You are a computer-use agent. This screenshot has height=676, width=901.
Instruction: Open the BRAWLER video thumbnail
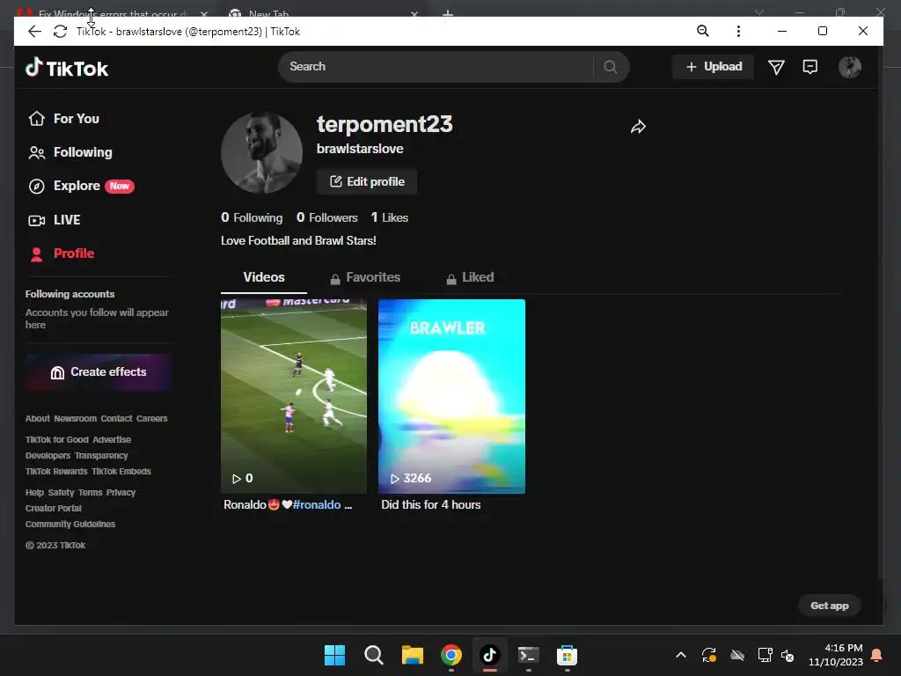click(x=451, y=396)
